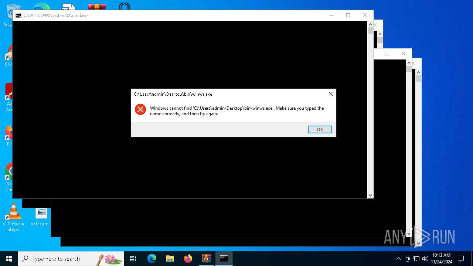Image resolution: width=473 pixels, height=266 pixels.
Task: Launch Microsoft Edge from the taskbar
Action: coord(152,259)
